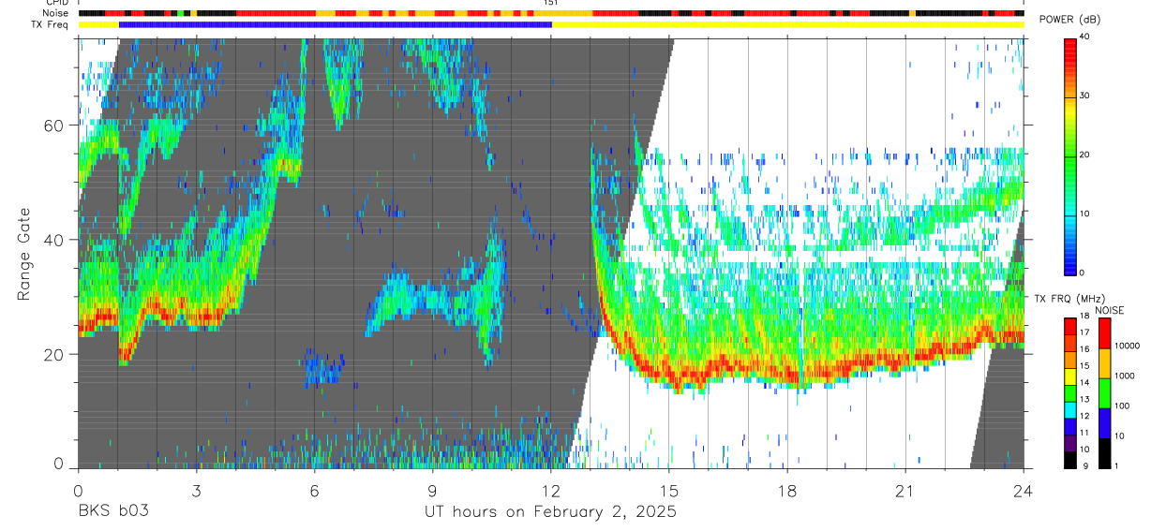This screenshot has width=1151, height=531.
Task: Select the green 100-1000 swatch in the NOISE legend
Action: (x=1105, y=393)
